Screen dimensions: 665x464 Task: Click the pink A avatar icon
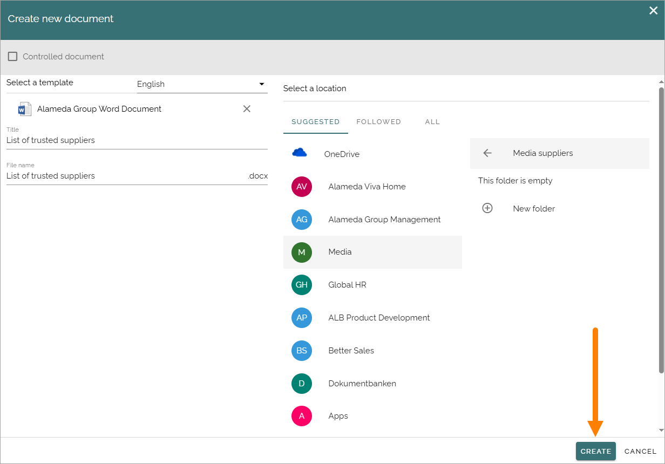[302, 416]
